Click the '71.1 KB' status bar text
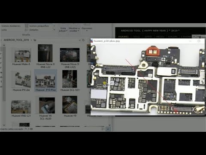This screenshot has height=155, width=206. click(x=28, y=129)
